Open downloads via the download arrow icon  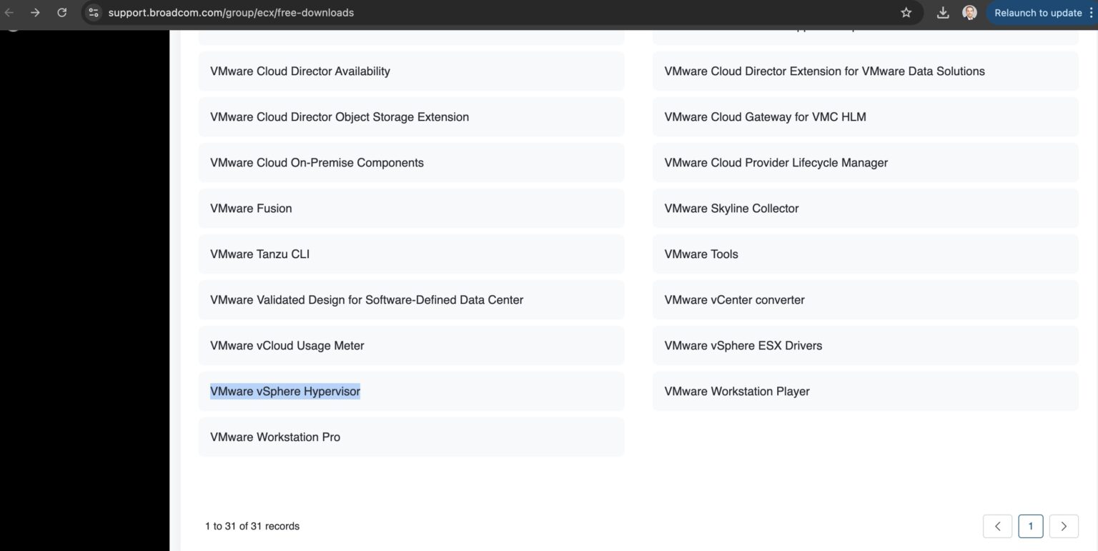pos(942,12)
